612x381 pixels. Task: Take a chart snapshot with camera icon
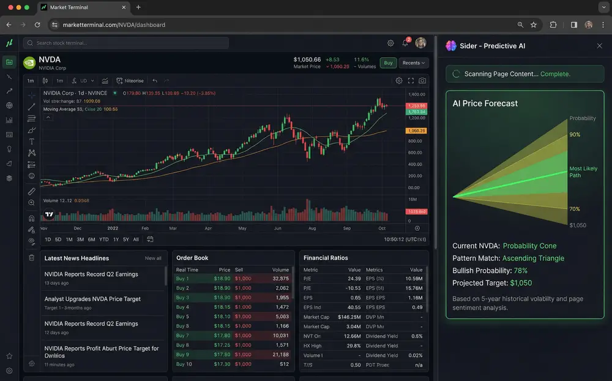(422, 80)
